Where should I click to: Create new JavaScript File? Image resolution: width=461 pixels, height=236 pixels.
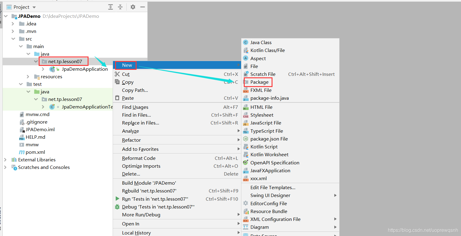click(x=290, y=123)
